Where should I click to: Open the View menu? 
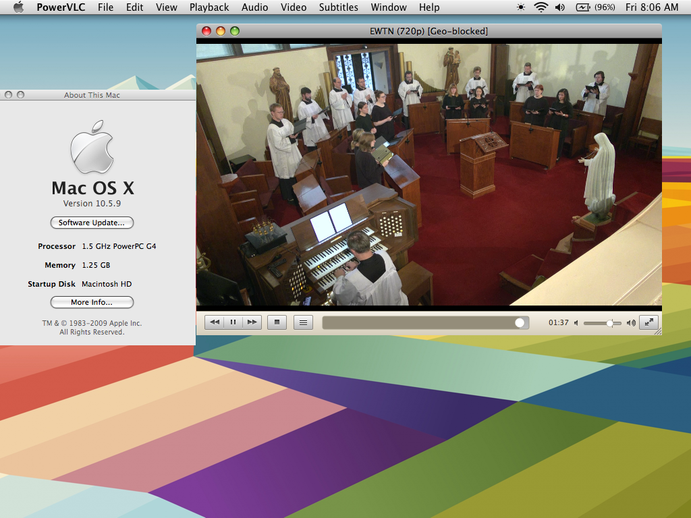coord(166,7)
